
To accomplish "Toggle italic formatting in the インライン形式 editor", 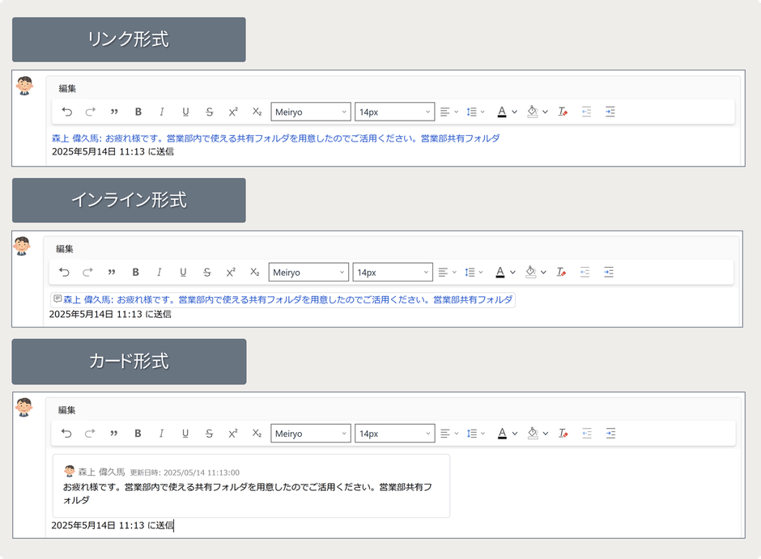I will [159, 272].
